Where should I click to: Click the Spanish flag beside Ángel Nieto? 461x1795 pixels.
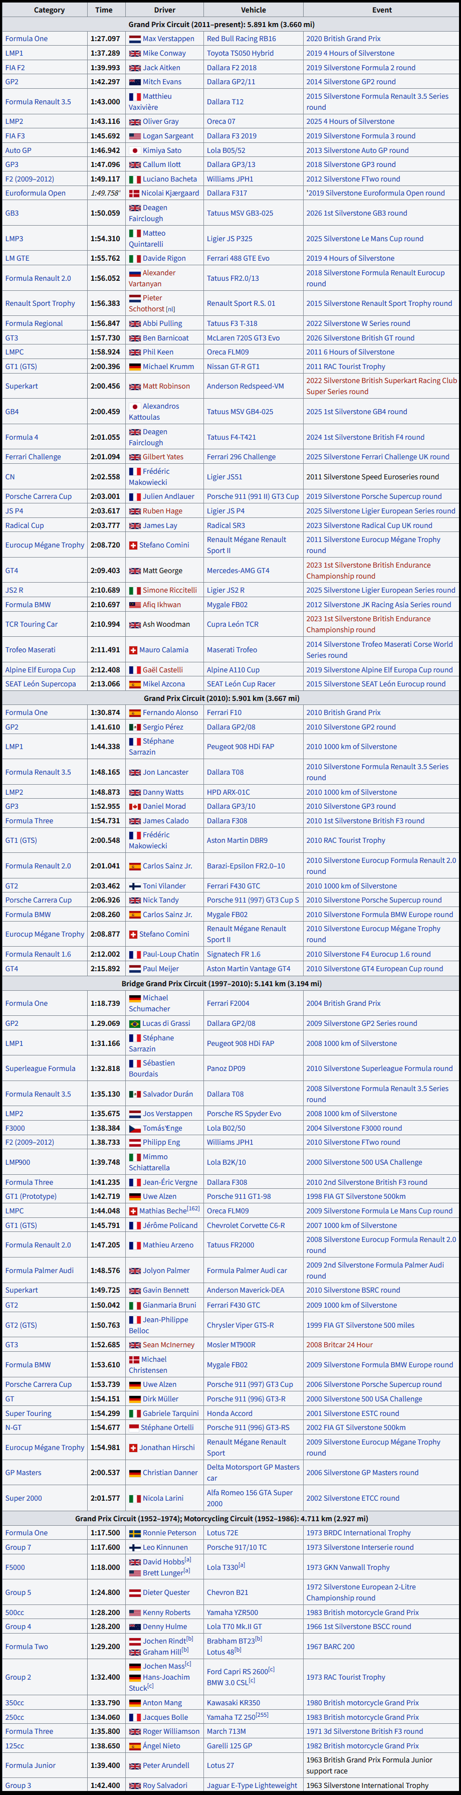click(134, 1746)
